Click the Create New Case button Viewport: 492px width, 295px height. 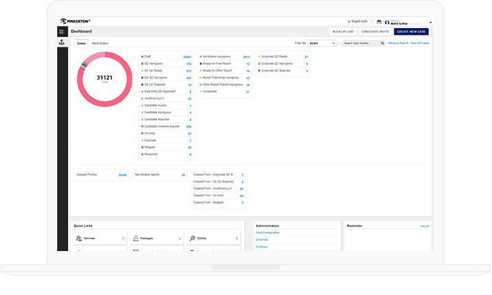(x=411, y=32)
